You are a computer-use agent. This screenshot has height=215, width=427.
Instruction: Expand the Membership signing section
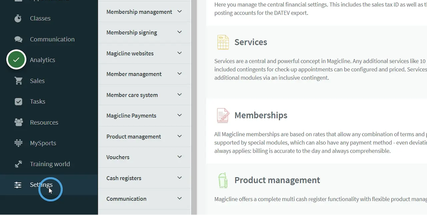pos(180,32)
